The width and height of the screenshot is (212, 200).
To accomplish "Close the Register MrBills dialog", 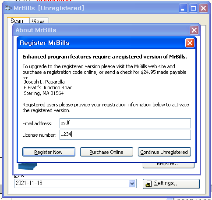I will point(190,43).
